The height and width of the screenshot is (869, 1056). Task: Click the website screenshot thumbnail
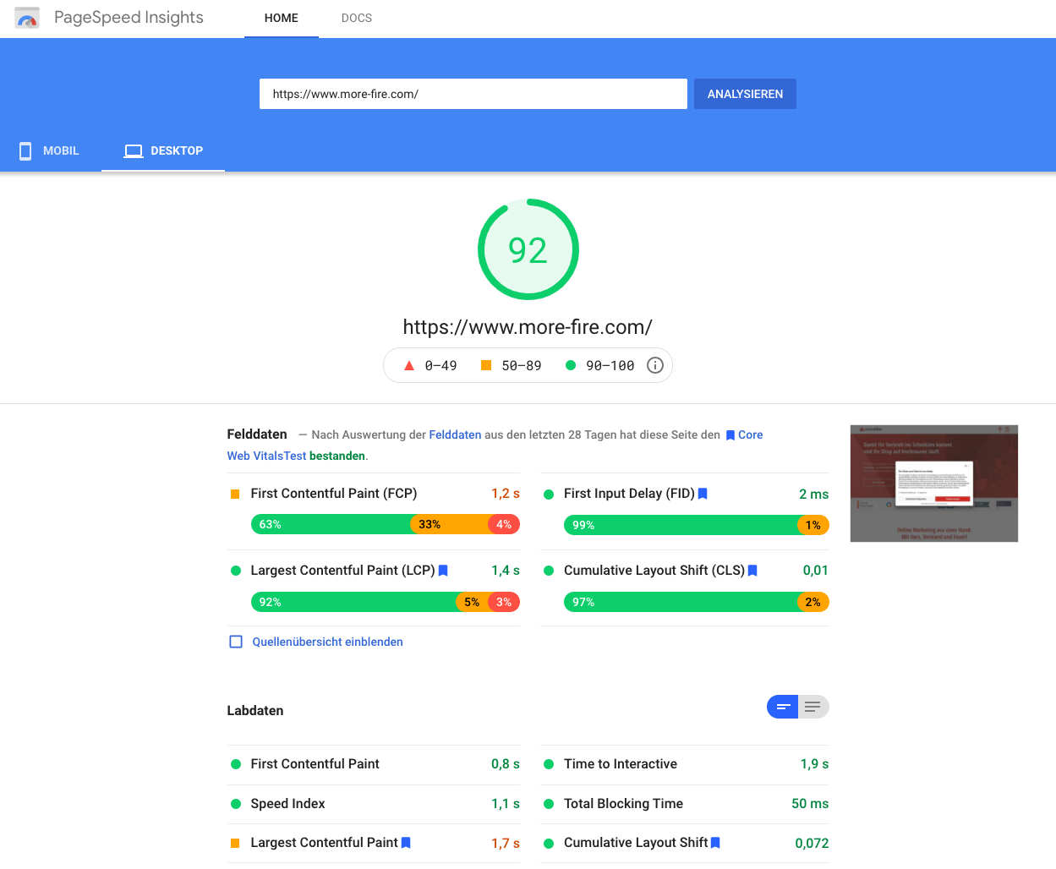(x=934, y=484)
